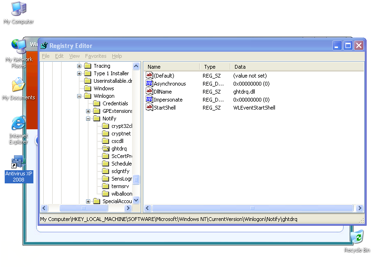The height and width of the screenshot is (268, 376).
Task: Sort values by Data column header
Action: pos(297,67)
